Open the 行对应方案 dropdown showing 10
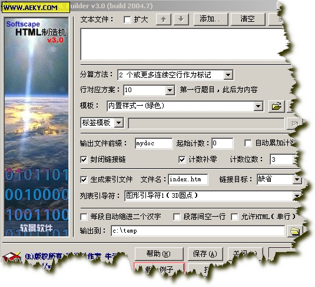Viewport: 315px width, 287px height. tap(170, 90)
